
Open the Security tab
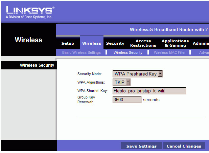[x=115, y=43]
